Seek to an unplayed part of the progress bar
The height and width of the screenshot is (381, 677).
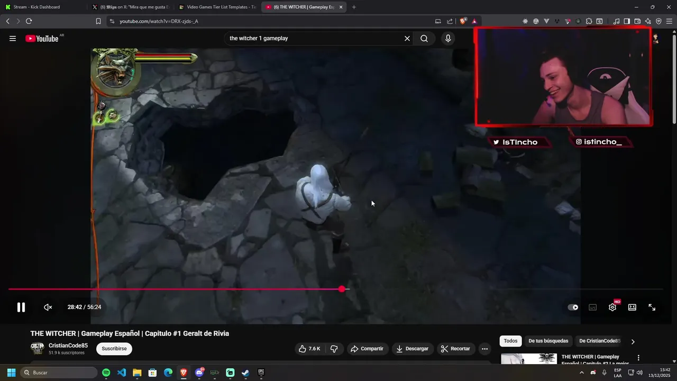(505, 289)
